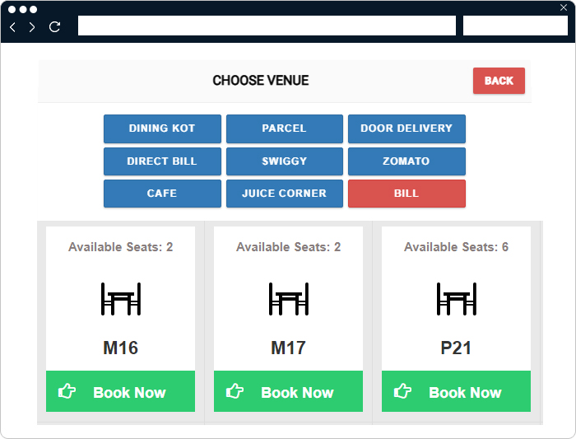The height and width of the screenshot is (439, 576).
Task: Select the Dining KOT venue
Action: click(x=162, y=128)
